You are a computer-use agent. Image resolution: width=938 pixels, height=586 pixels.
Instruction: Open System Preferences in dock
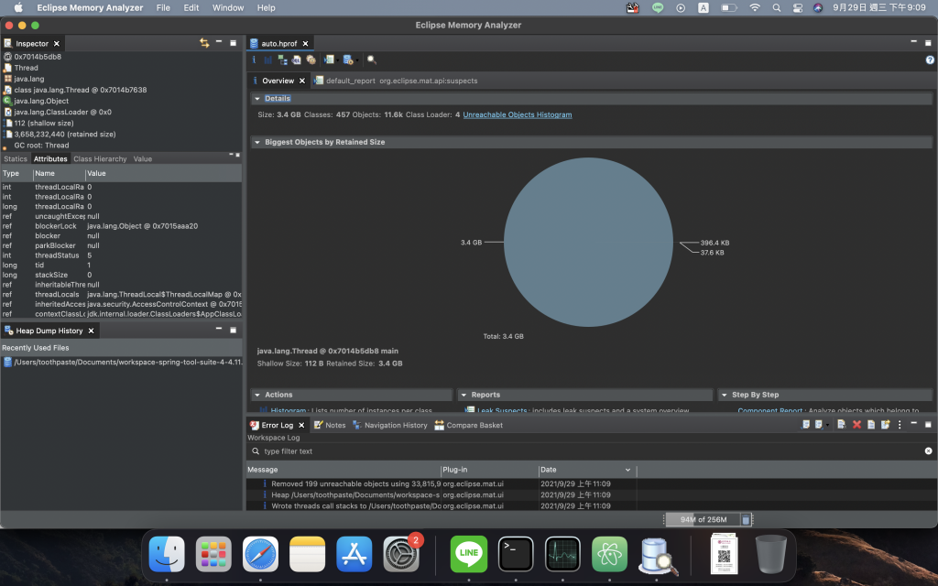(401, 554)
